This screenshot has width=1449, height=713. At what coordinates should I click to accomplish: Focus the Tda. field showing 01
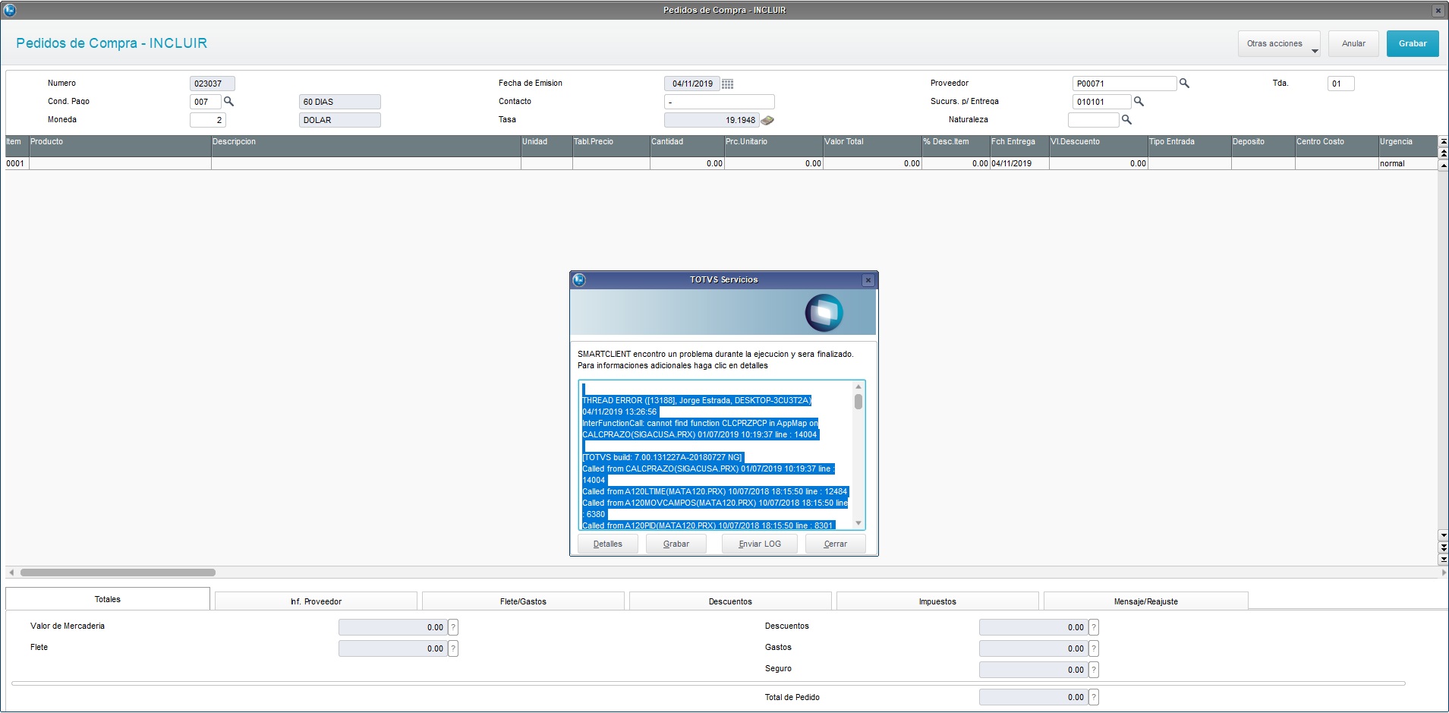(x=1341, y=84)
